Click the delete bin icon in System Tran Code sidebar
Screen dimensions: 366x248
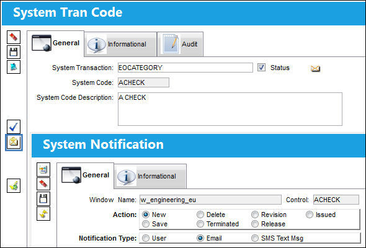pyautogui.click(x=14, y=67)
